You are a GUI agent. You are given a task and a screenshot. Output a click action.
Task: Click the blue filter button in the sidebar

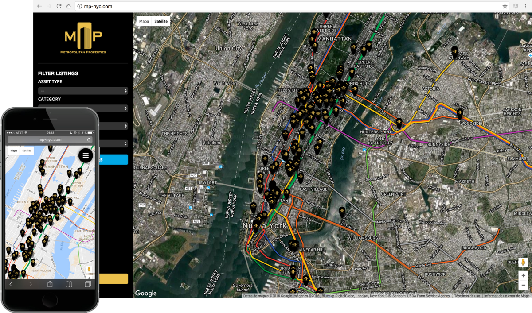pos(113,160)
